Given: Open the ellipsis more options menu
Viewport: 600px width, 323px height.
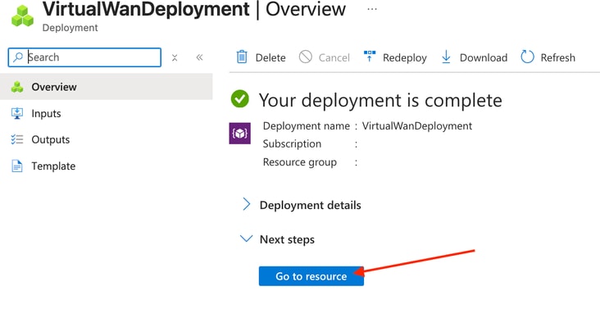Looking at the screenshot, I should (x=372, y=9).
